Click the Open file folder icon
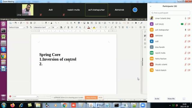Image resolution: width=192 pixels, height=108 pixels. (16, 23)
